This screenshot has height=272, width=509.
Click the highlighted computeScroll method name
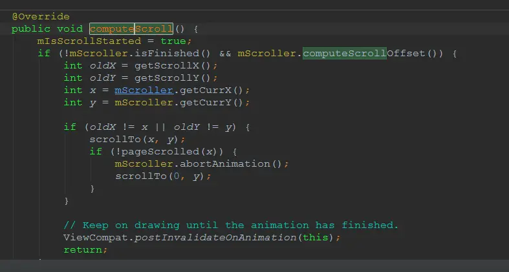131,29
